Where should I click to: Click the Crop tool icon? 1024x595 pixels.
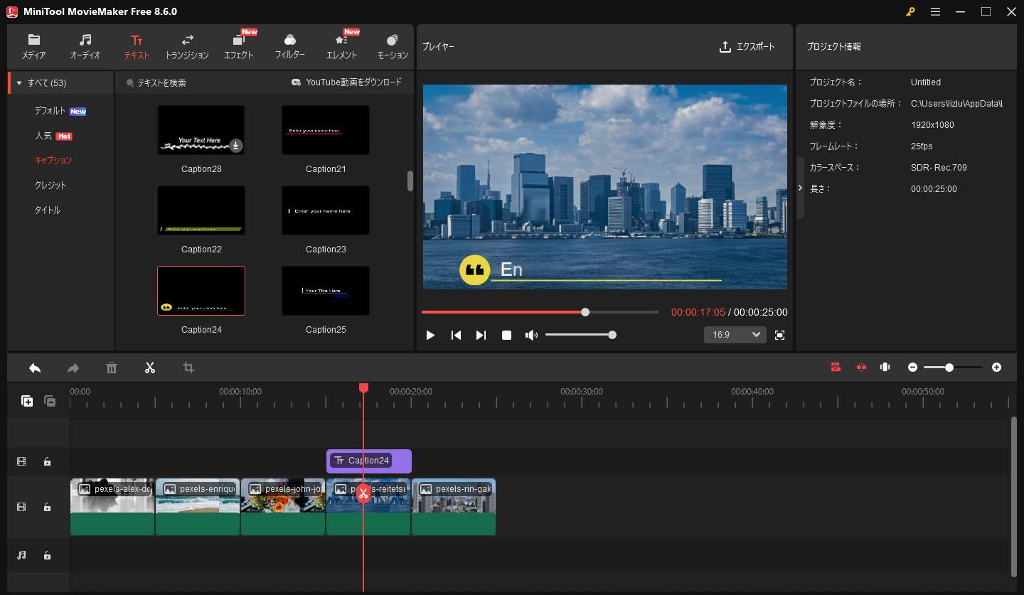tap(188, 368)
